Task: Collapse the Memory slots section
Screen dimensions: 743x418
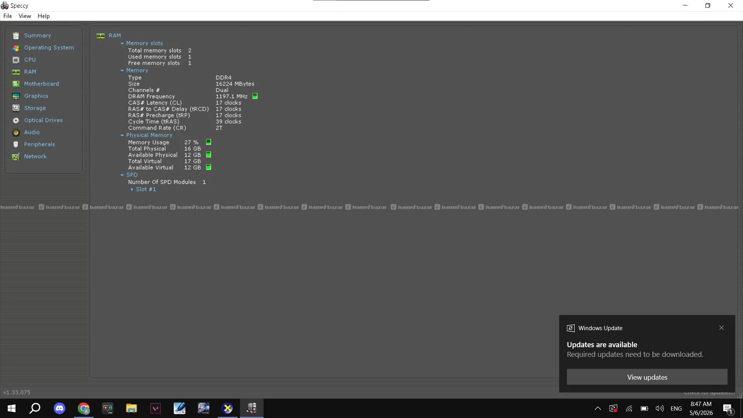Action: coord(122,43)
